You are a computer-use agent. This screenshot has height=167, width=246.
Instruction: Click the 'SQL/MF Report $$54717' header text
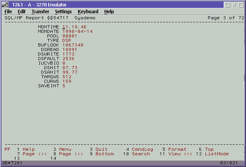[36, 18]
